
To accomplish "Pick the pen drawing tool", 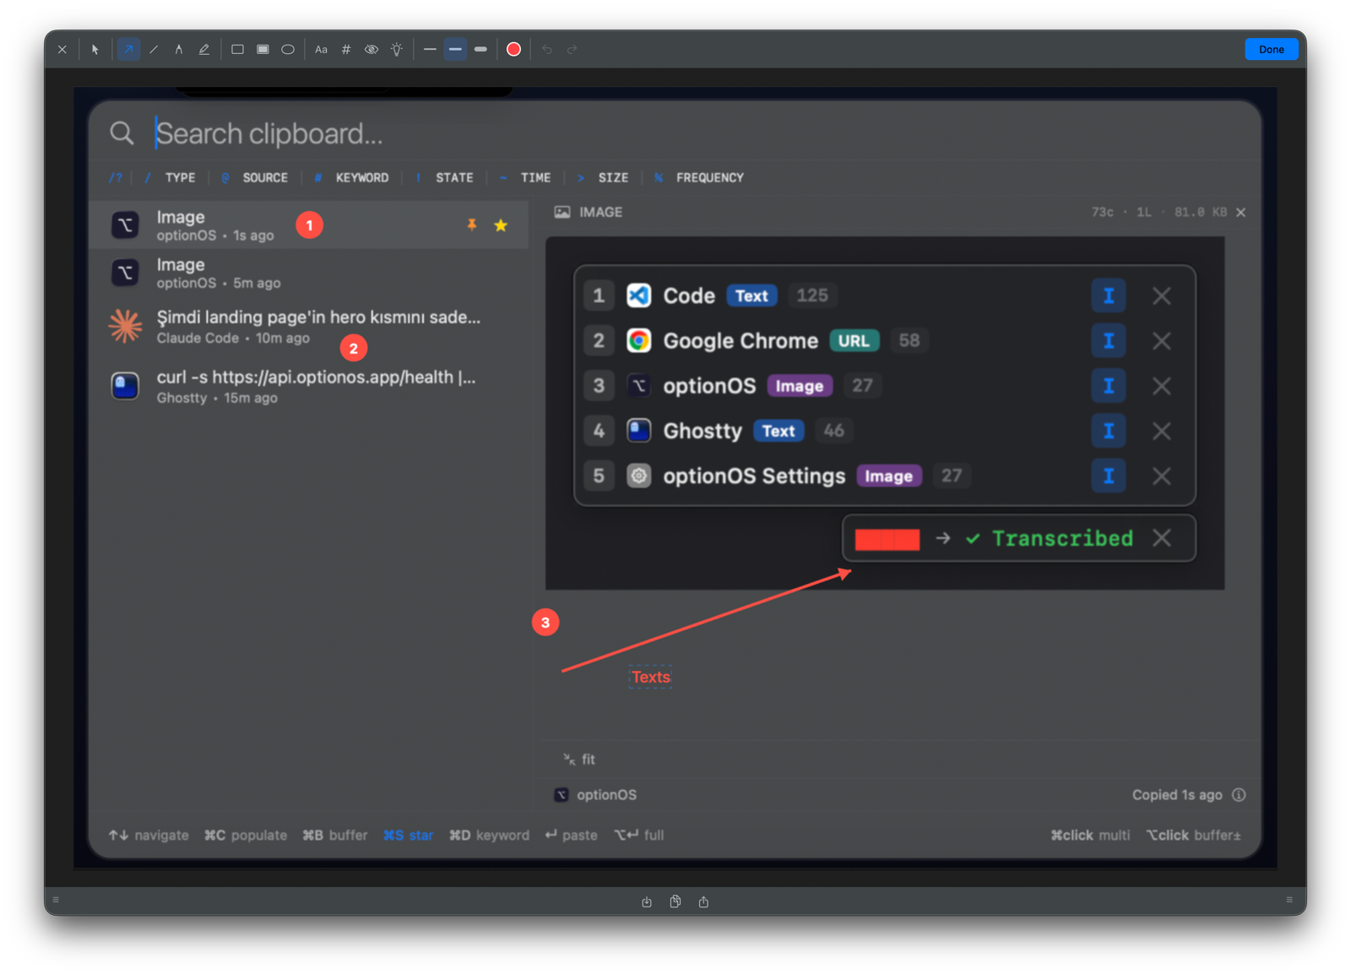I will tap(179, 50).
